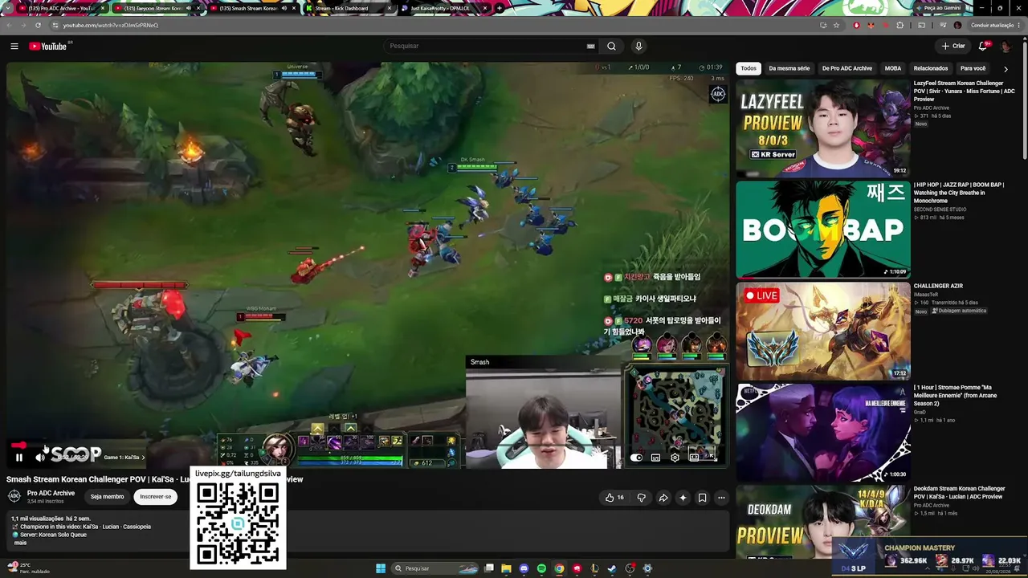The image size is (1028, 578).
Task: Select the De Pro ADC Archive chip
Action: point(847,68)
